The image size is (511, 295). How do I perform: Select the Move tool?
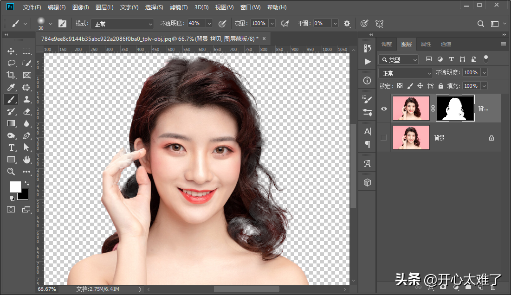click(11, 51)
